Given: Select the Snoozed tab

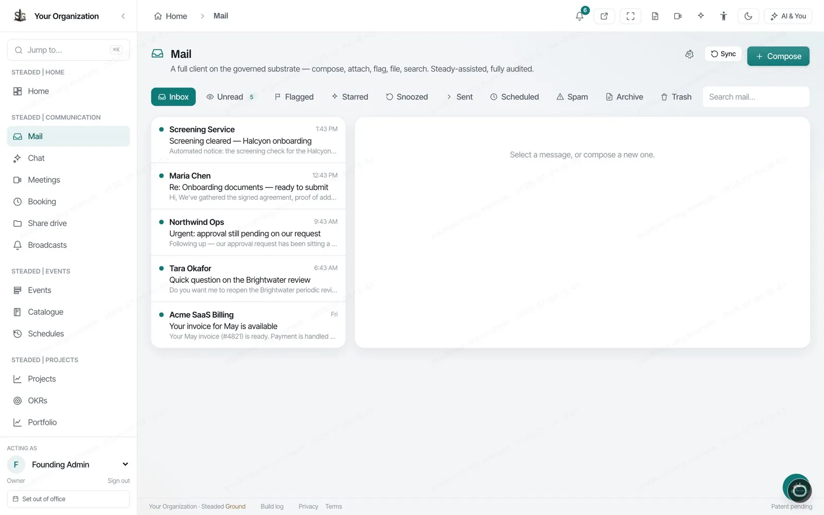Looking at the screenshot, I should tap(407, 97).
